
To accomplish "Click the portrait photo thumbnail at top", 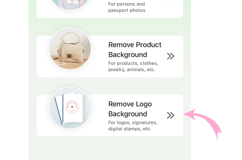I will pyautogui.click(x=70, y=4).
